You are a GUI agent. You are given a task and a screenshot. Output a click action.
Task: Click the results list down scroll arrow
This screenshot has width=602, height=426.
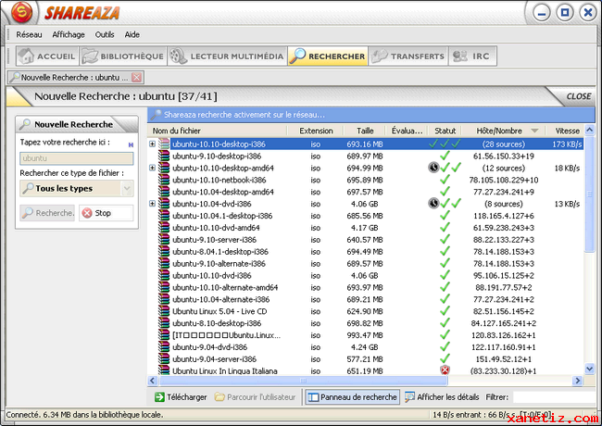click(x=589, y=369)
